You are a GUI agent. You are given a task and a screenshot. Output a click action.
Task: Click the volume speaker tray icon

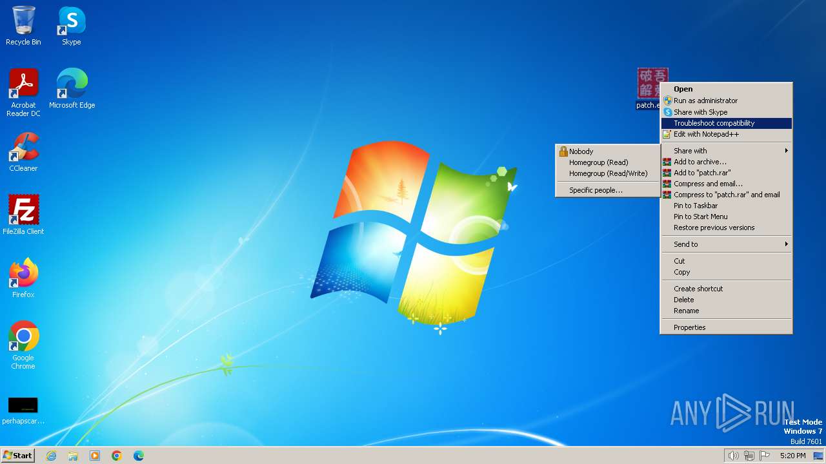[733, 456]
